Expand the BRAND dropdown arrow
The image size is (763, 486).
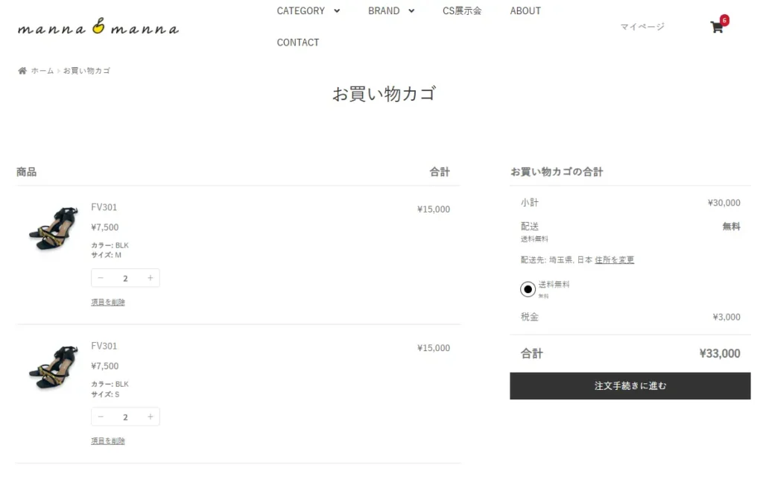point(411,10)
